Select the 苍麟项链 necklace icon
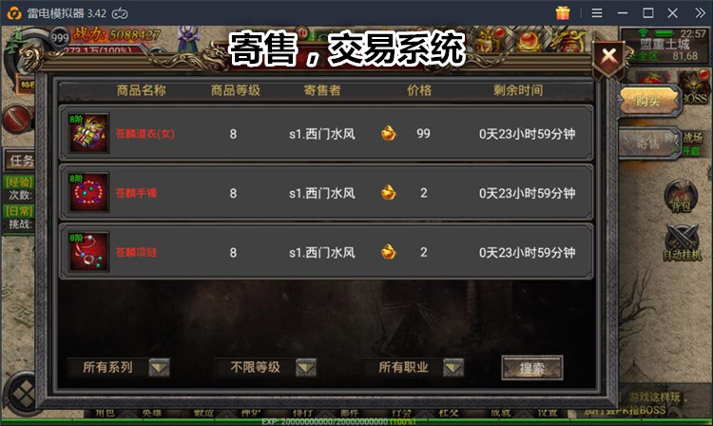The image size is (713, 426). (x=88, y=251)
